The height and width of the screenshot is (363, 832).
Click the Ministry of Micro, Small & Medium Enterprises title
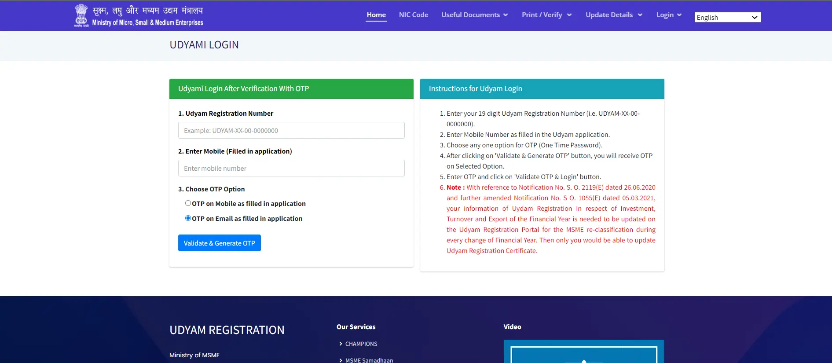(148, 23)
